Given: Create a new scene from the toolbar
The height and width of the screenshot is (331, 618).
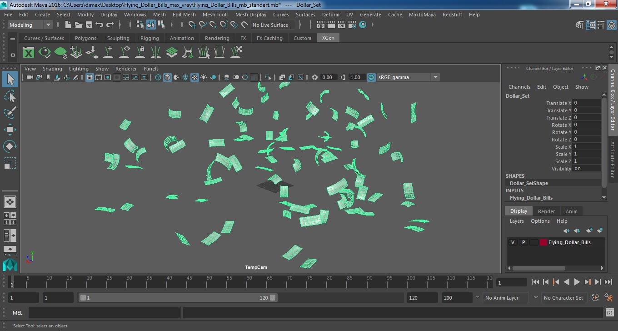Looking at the screenshot, I should tap(68, 25).
